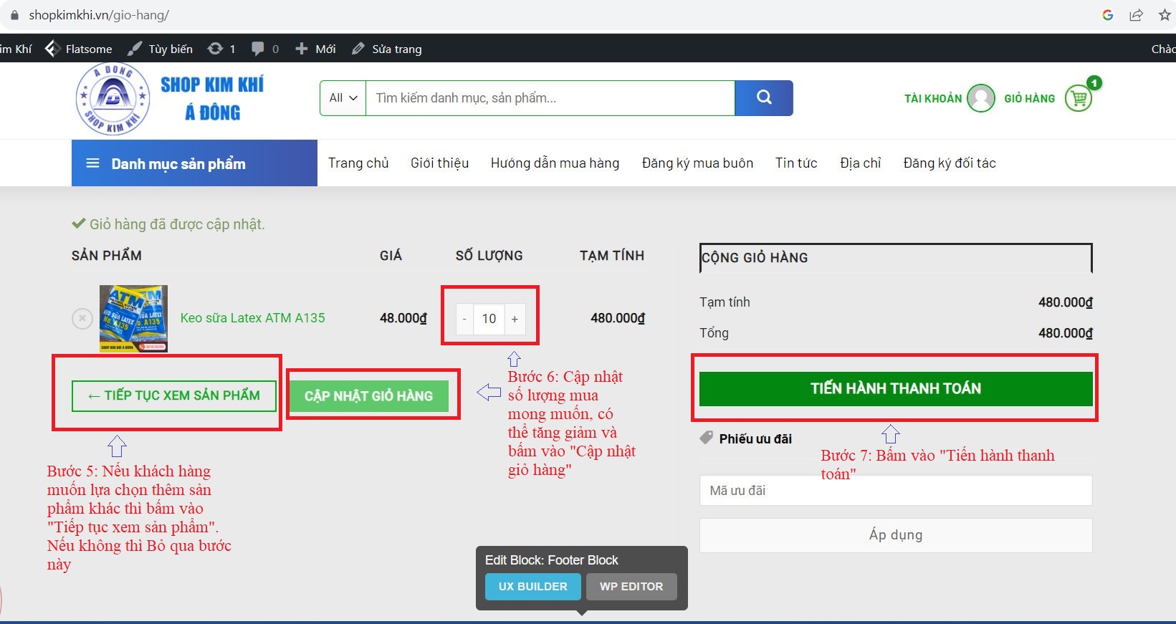1176x624 pixels.
Task: Remove Keo sữa Latex product from cart
Action: tap(82, 318)
